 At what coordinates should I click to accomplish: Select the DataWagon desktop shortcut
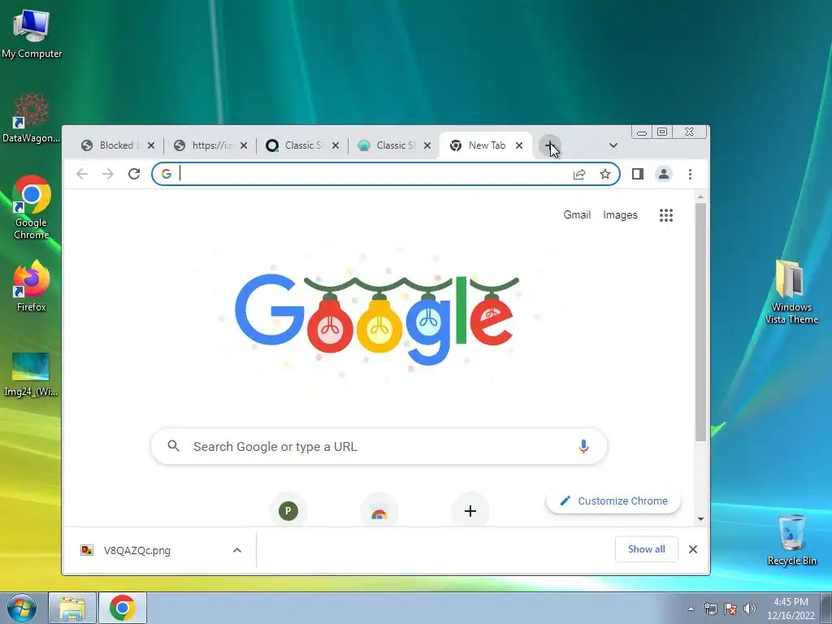click(x=32, y=118)
